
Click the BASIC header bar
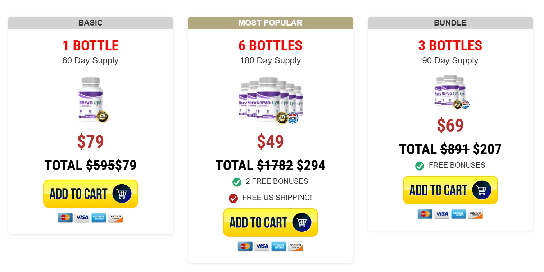[x=90, y=23]
